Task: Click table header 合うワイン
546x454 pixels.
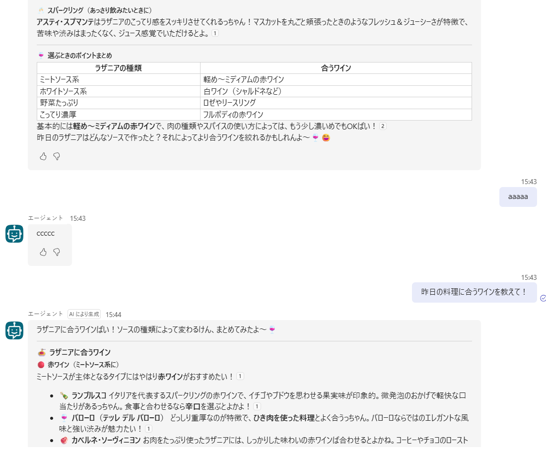Action: tap(336, 68)
